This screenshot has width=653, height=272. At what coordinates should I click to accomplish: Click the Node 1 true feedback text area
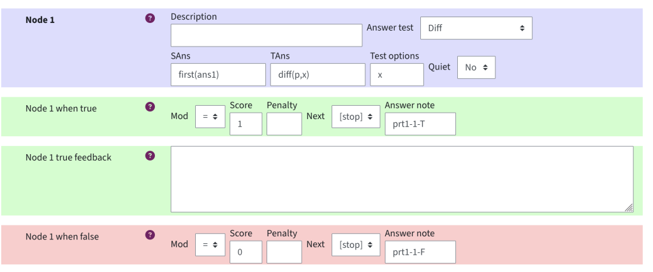pyautogui.click(x=402, y=179)
